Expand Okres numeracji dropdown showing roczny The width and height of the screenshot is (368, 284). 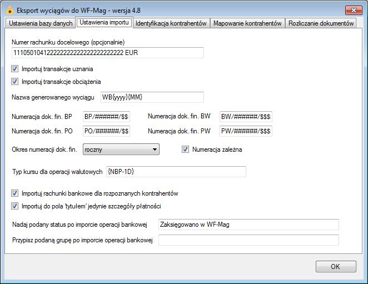click(121, 150)
